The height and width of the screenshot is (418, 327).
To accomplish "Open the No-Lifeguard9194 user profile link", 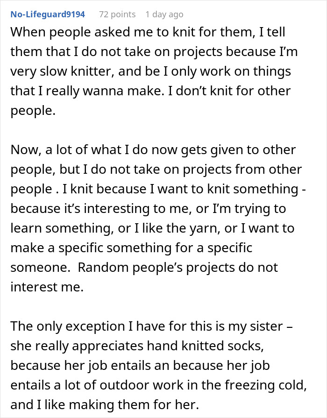I will coord(47,14).
